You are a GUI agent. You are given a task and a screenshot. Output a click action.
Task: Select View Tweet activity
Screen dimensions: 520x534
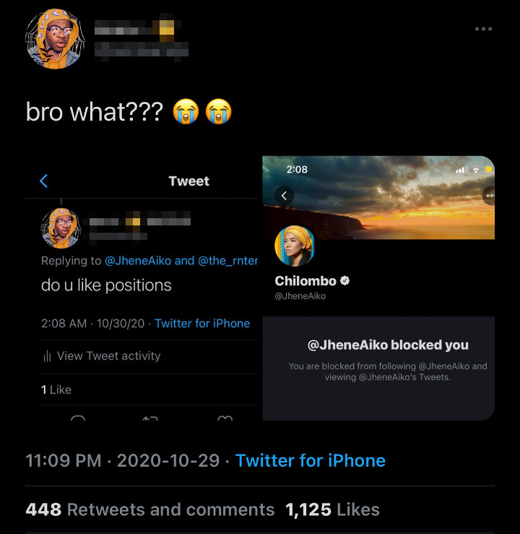[x=108, y=356]
